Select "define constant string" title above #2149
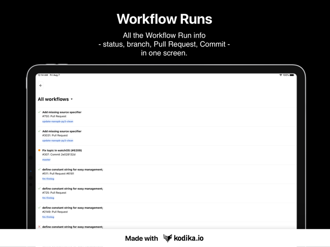Viewport: 330px width, 247px height. click(73, 208)
